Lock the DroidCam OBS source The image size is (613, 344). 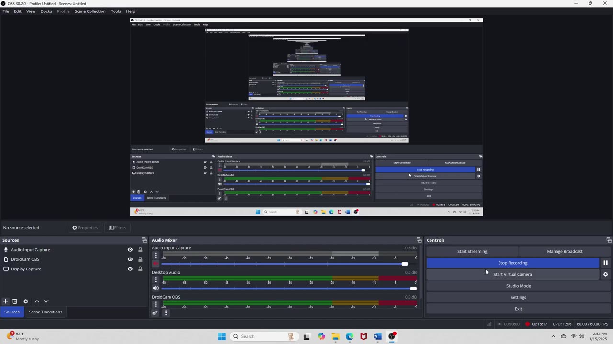click(140, 259)
